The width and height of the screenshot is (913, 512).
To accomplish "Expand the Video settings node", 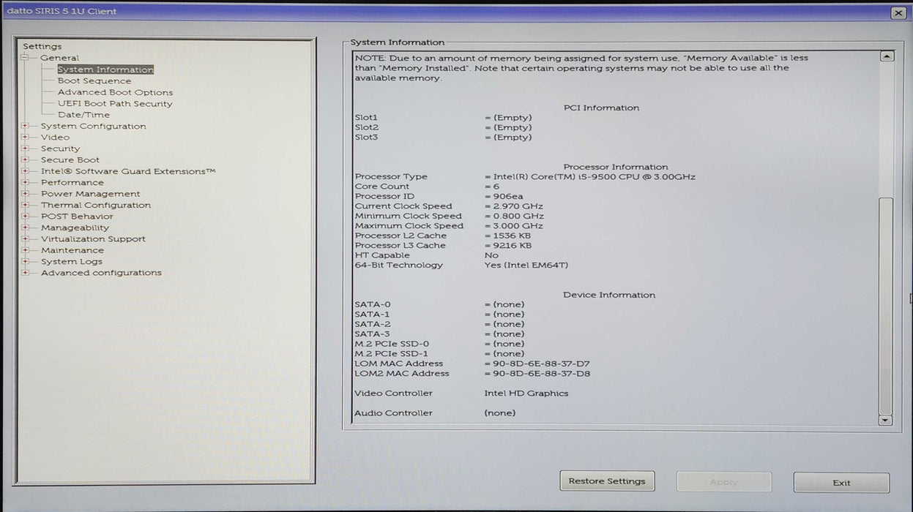I will (x=25, y=138).
